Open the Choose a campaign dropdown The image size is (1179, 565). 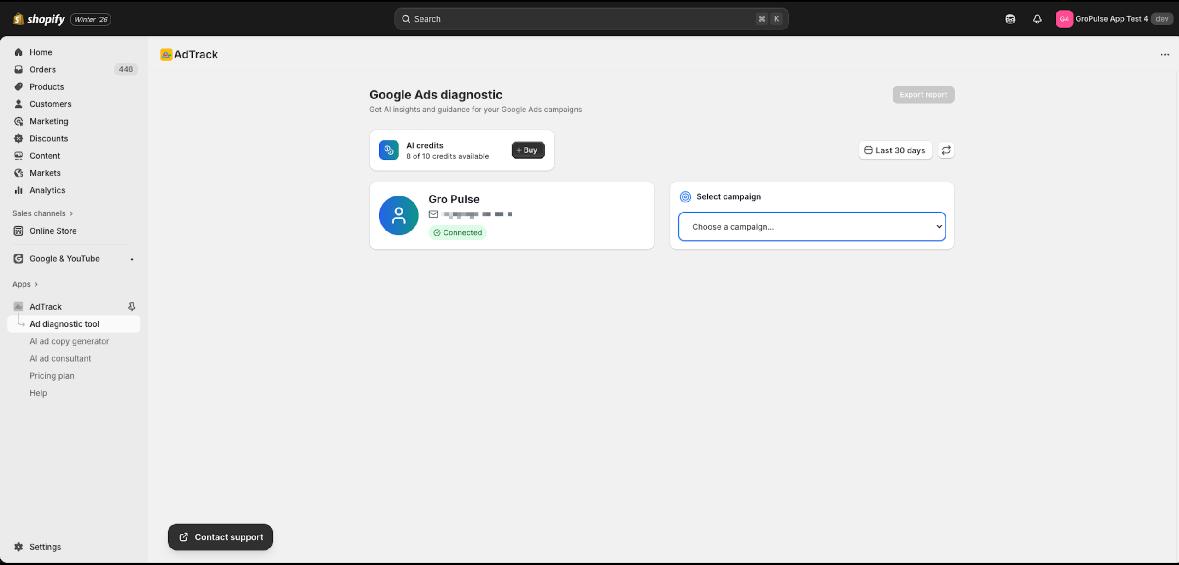pos(811,226)
